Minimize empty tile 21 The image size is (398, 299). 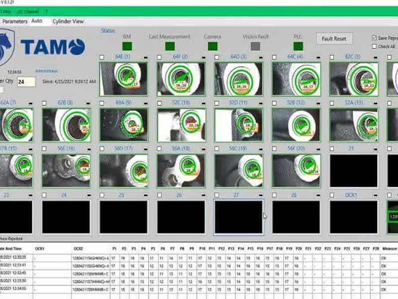coord(376,149)
